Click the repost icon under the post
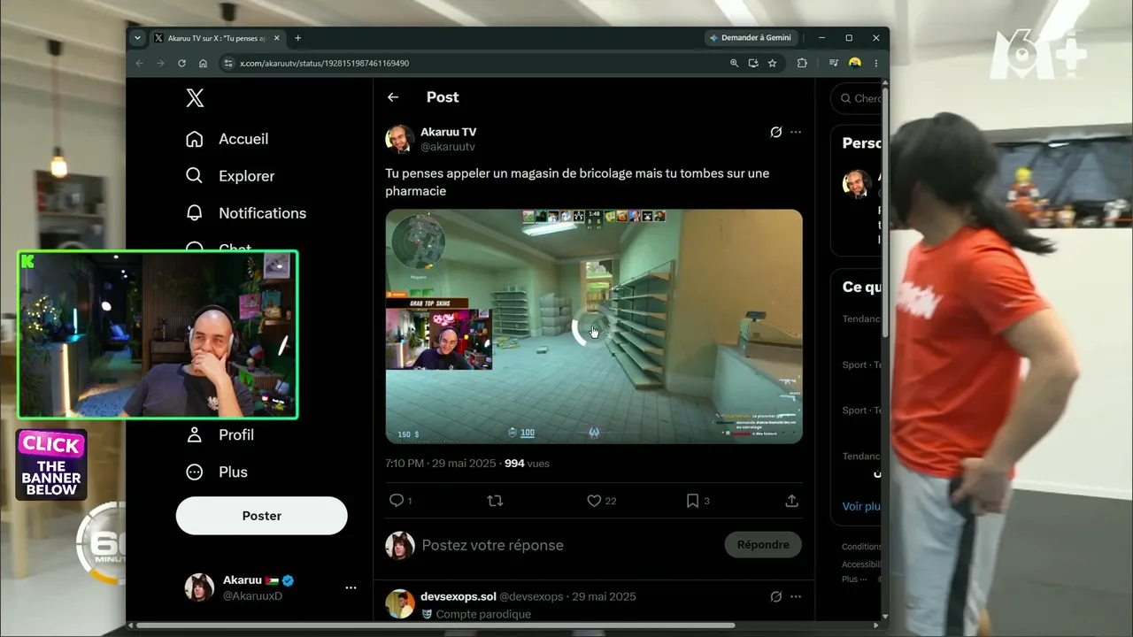This screenshot has height=637, width=1133. [496, 501]
